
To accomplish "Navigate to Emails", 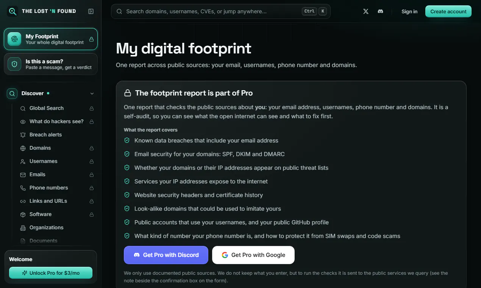I will click(57, 175).
